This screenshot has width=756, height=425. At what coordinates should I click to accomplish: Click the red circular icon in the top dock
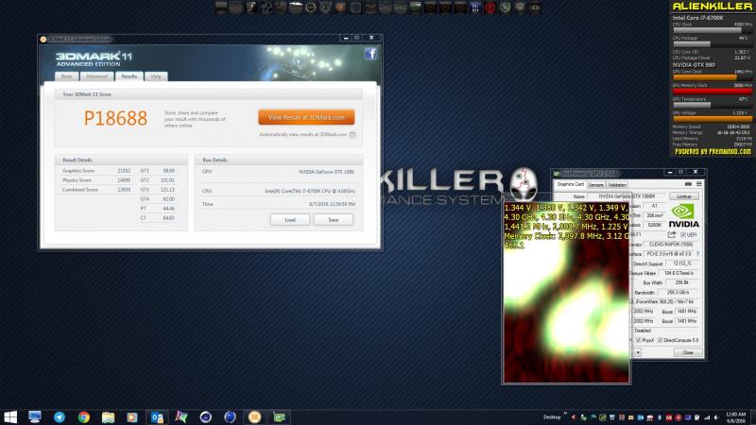490,8
